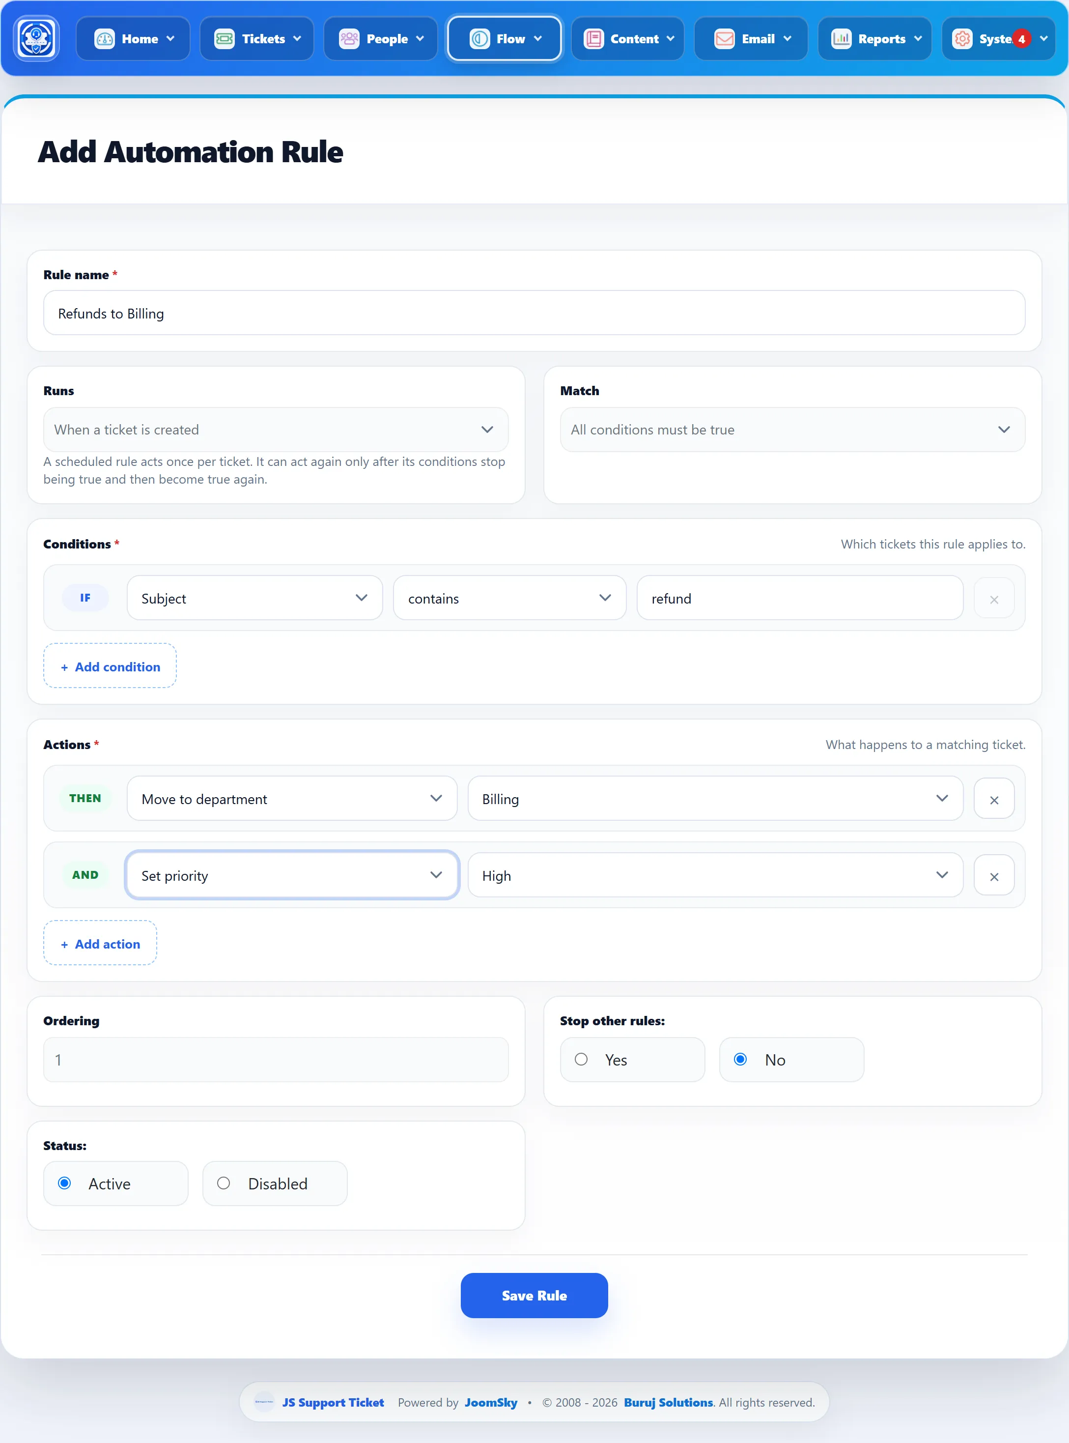Viewport: 1069px width, 1443px height.
Task: Click the Content document icon
Action: coord(593,39)
